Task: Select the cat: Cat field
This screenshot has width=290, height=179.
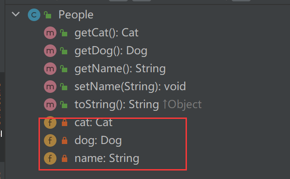Action: click(93, 122)
